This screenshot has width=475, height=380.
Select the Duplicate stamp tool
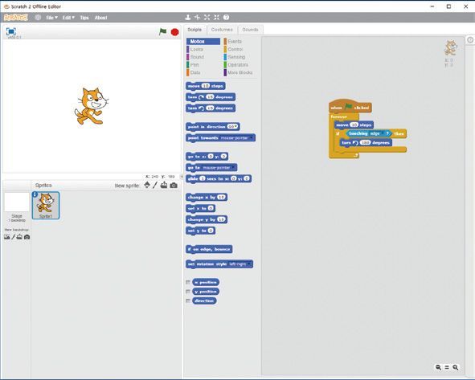pyautogui.click(x=188, y=17)
